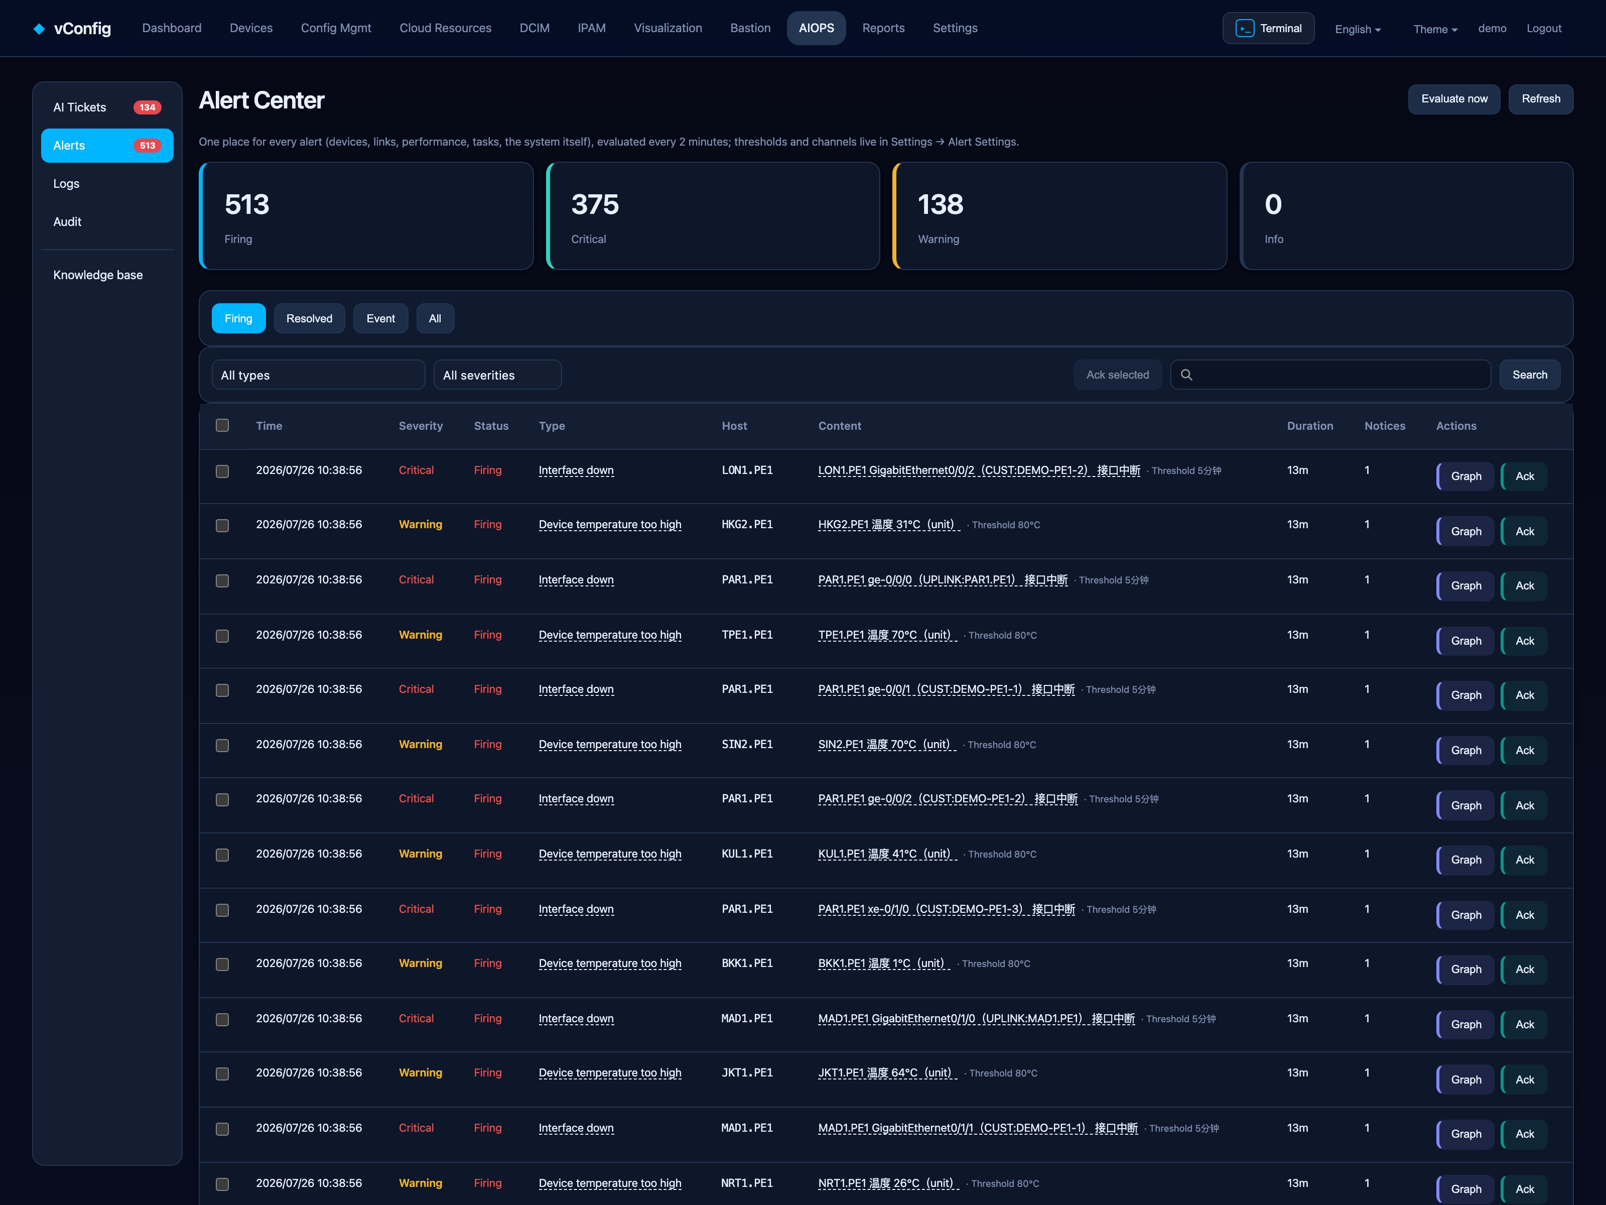This screenshot has width=1606, height=1205.
Task: Open Graph for the KUL1.PE1 alert
Action: (x=1465, y=860)
